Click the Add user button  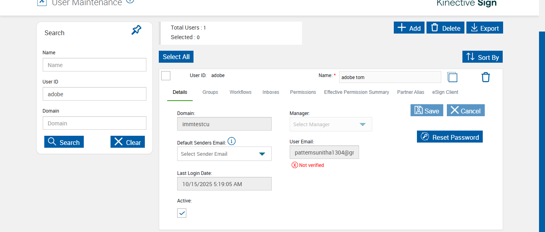point(409,28)
